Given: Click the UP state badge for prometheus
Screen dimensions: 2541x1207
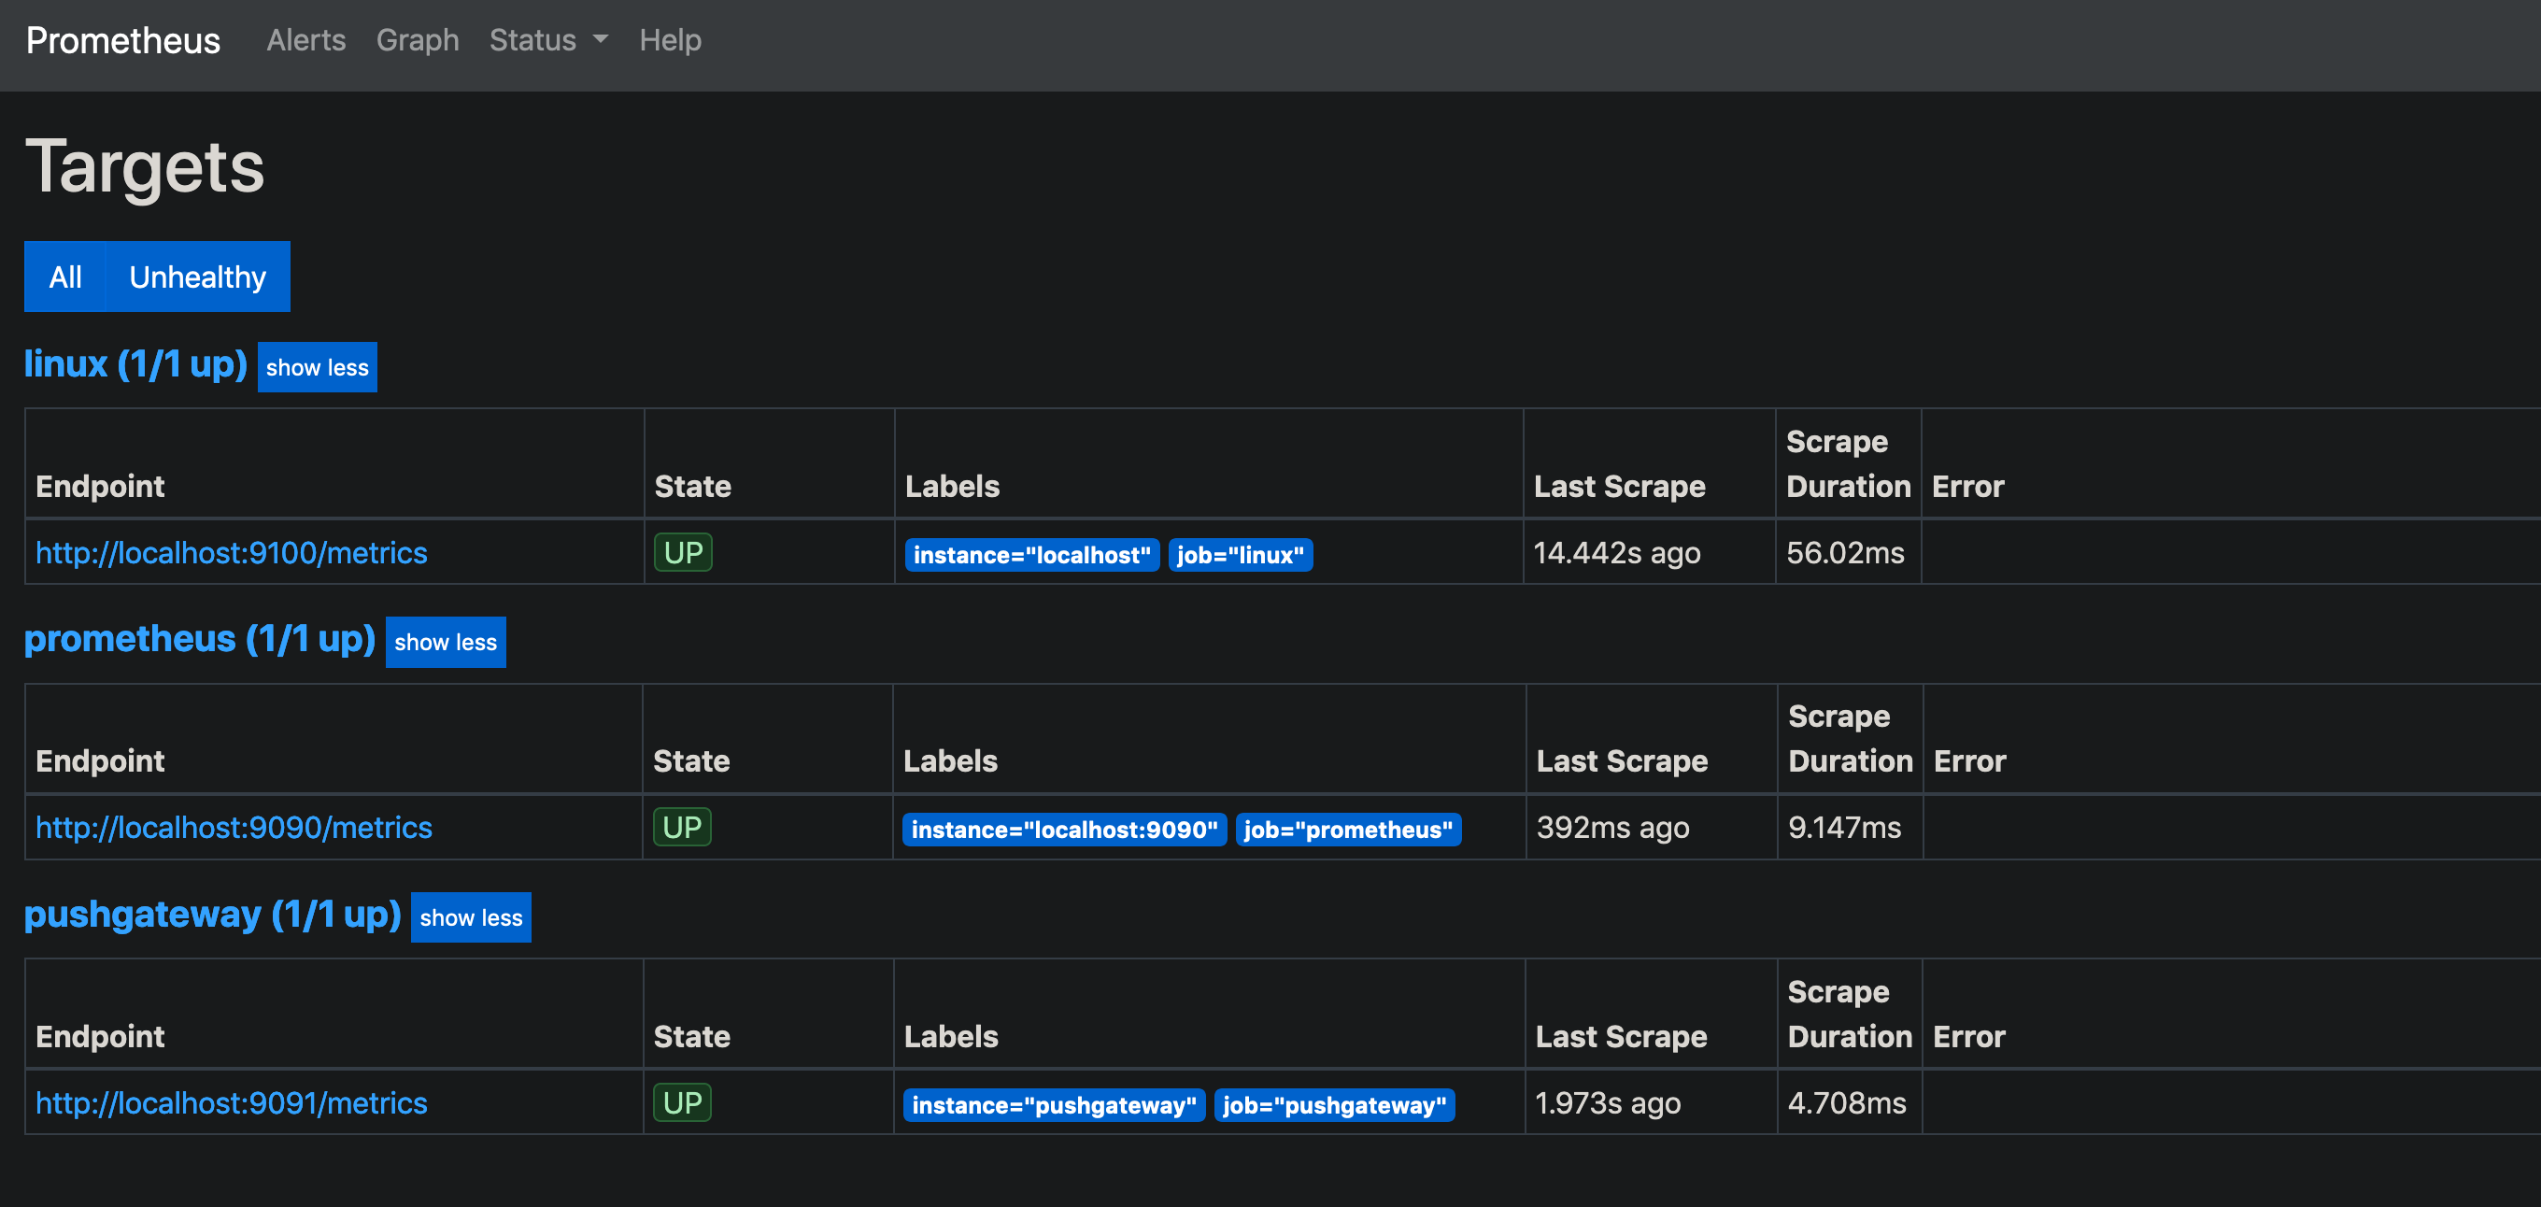Looking at the screenshot, I should (682, 828).
